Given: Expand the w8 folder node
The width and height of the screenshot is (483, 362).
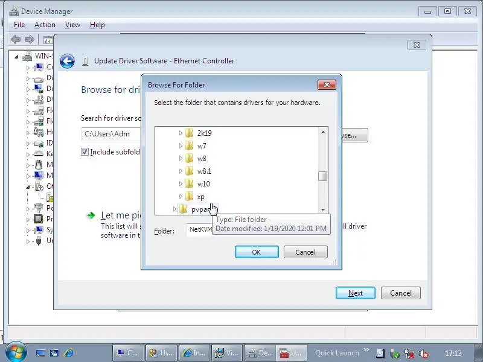Looking at the screenshot, I should [181, 159].
